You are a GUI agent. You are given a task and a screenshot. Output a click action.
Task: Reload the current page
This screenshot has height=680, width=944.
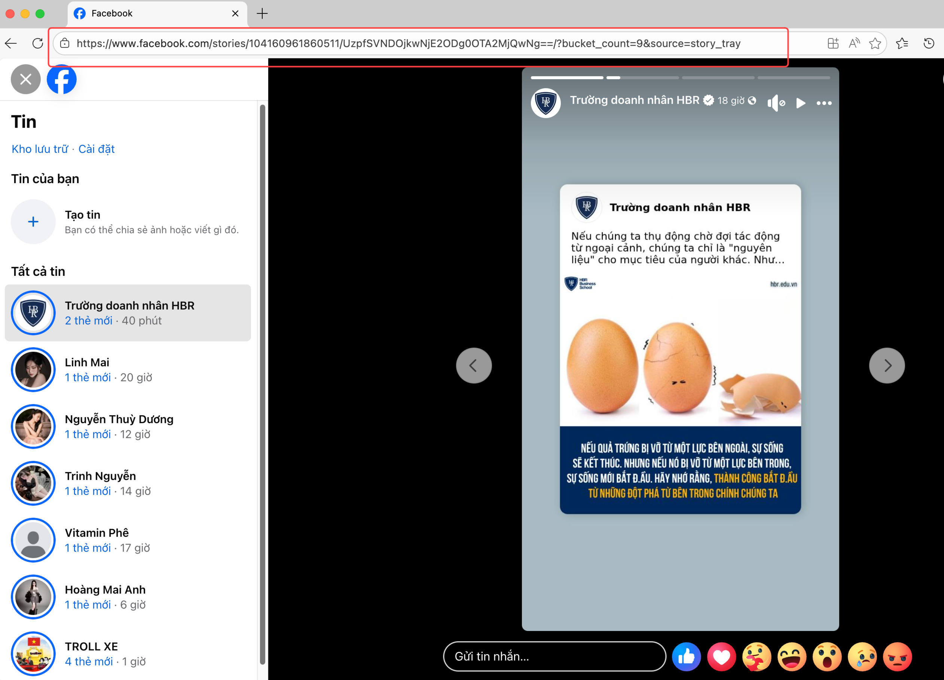tap(37, 43)
